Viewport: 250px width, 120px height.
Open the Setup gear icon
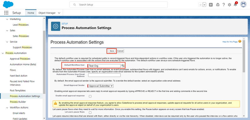[x=229, y=5]
